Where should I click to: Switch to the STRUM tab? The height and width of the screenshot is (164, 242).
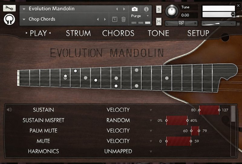point(78,33)
